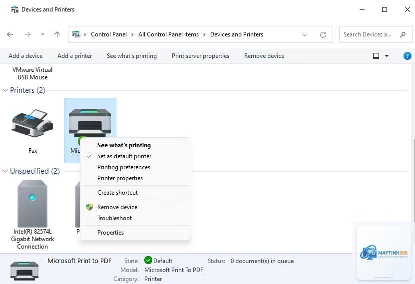
Task: Click the shield icon beside Remove device
Action: point(89,207)
